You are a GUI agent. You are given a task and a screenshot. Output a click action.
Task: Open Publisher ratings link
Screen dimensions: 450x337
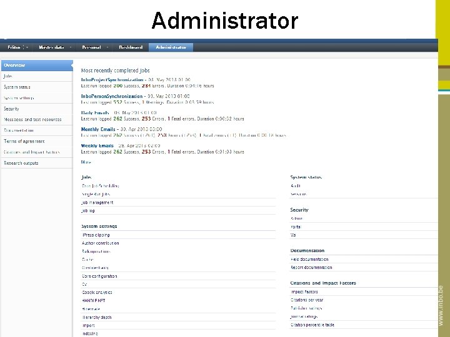(306, 308)
